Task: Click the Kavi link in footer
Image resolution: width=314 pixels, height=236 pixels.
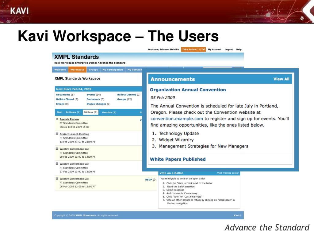Action: (238, 215)
